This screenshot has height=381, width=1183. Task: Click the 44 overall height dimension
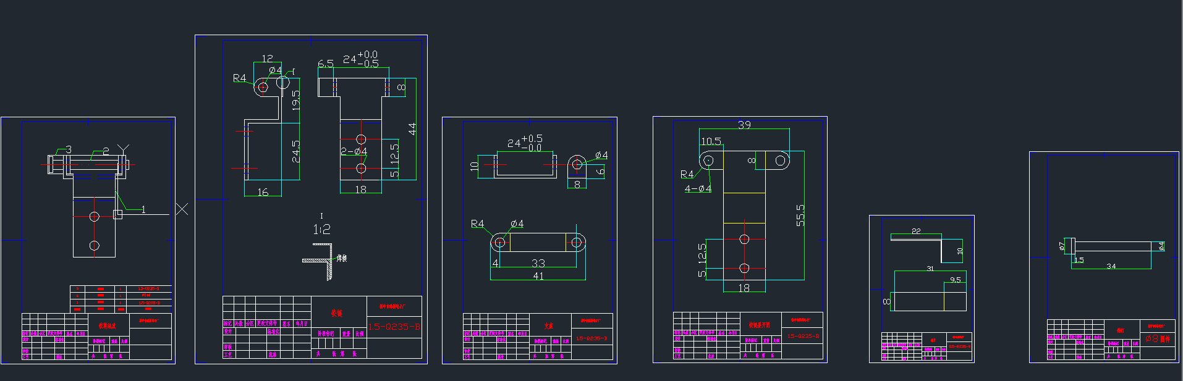[412, 129]
